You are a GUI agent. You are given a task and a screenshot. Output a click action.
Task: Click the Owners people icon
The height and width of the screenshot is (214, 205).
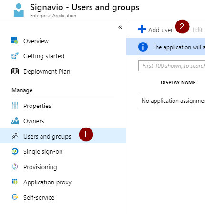click(15, 121)
